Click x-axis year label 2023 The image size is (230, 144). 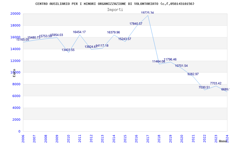click(x=216, y=139)
